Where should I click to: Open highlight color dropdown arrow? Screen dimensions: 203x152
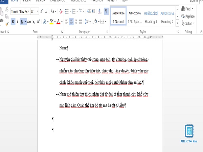55,22
